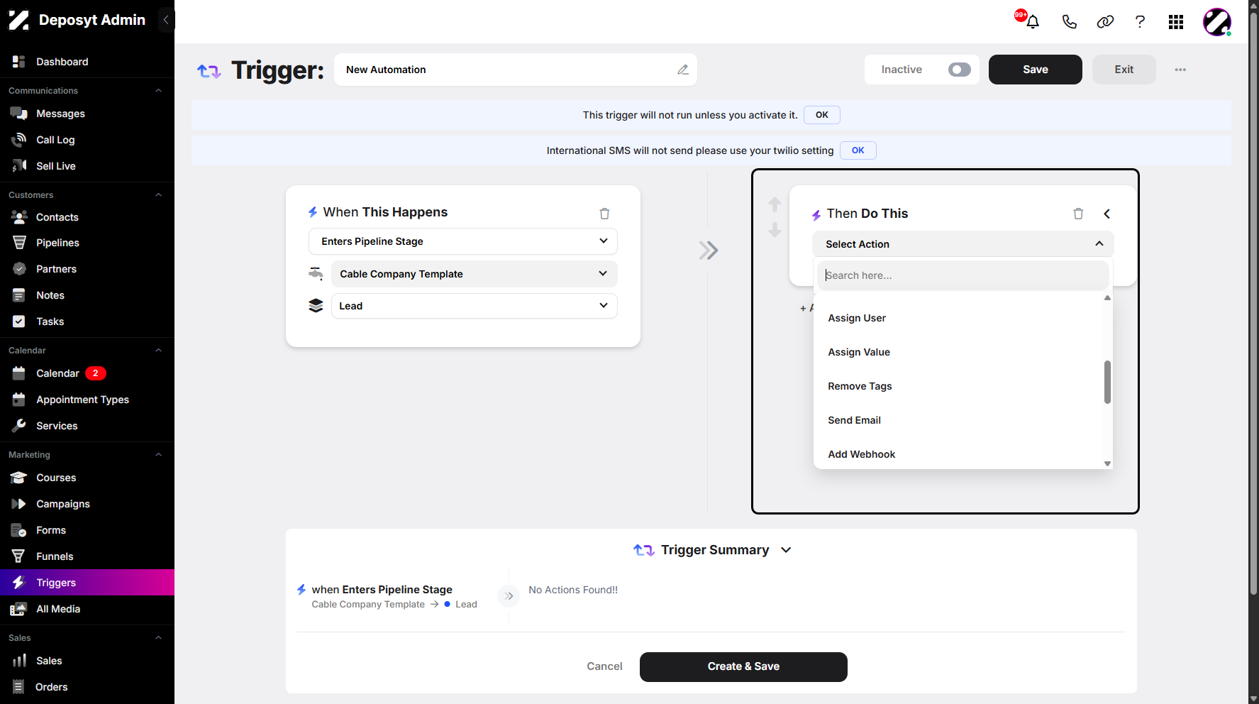The width and height of the screenshot is (1259, 704).
Task: Open Calendar in the sidebar
Action: 57,373
